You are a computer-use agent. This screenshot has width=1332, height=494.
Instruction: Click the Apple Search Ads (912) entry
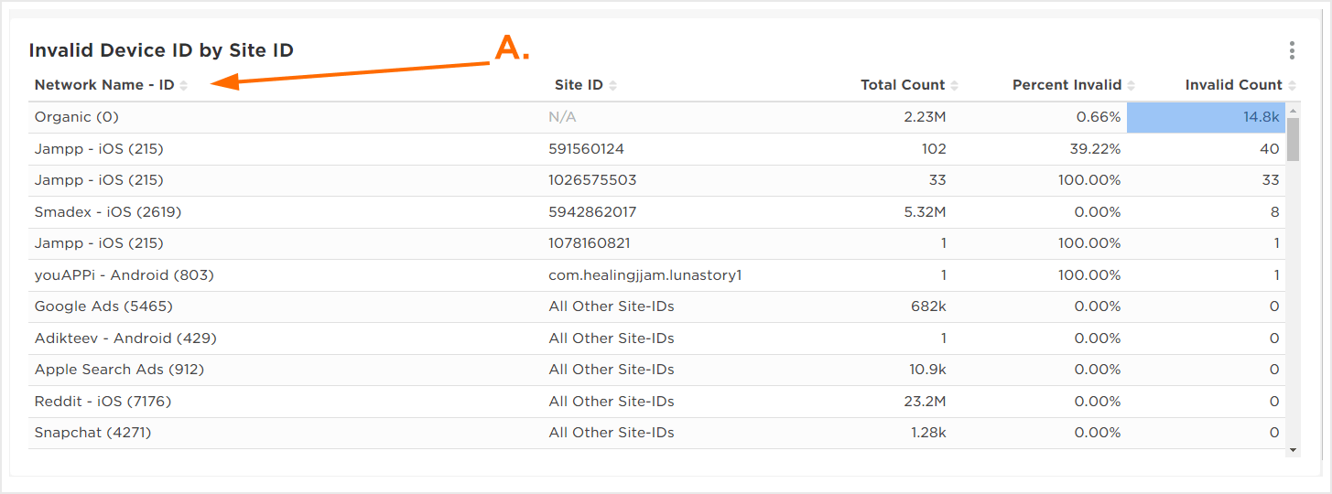tap(119, 370)
